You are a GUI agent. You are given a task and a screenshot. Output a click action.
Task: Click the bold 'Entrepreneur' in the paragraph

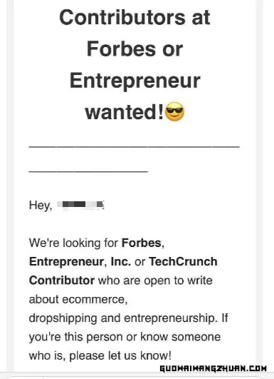(68, 262)
